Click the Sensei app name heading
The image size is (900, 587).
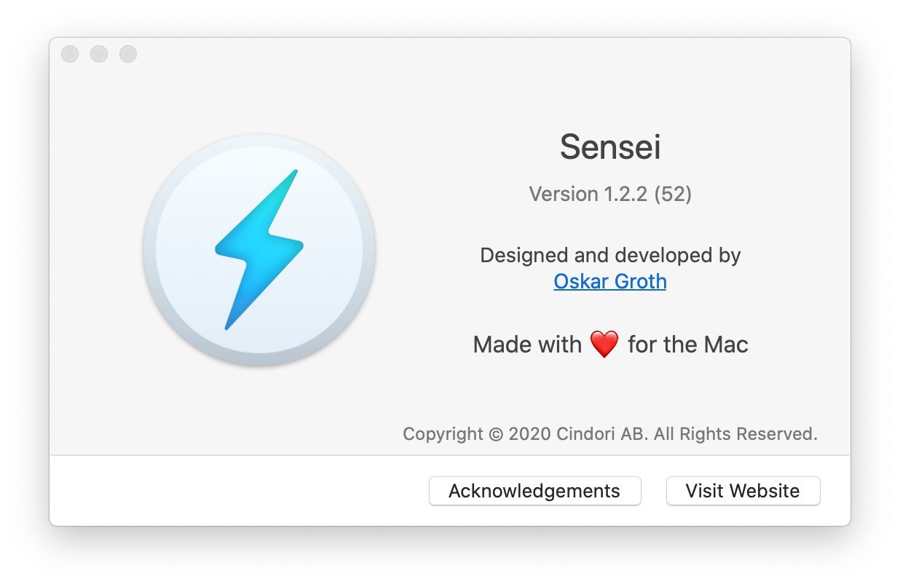tap(610, 148)
